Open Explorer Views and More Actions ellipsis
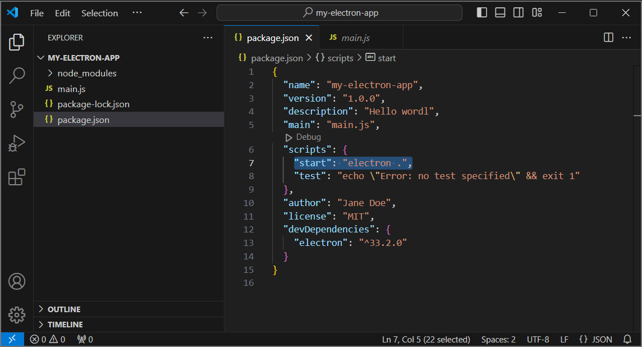 point(208,38)
